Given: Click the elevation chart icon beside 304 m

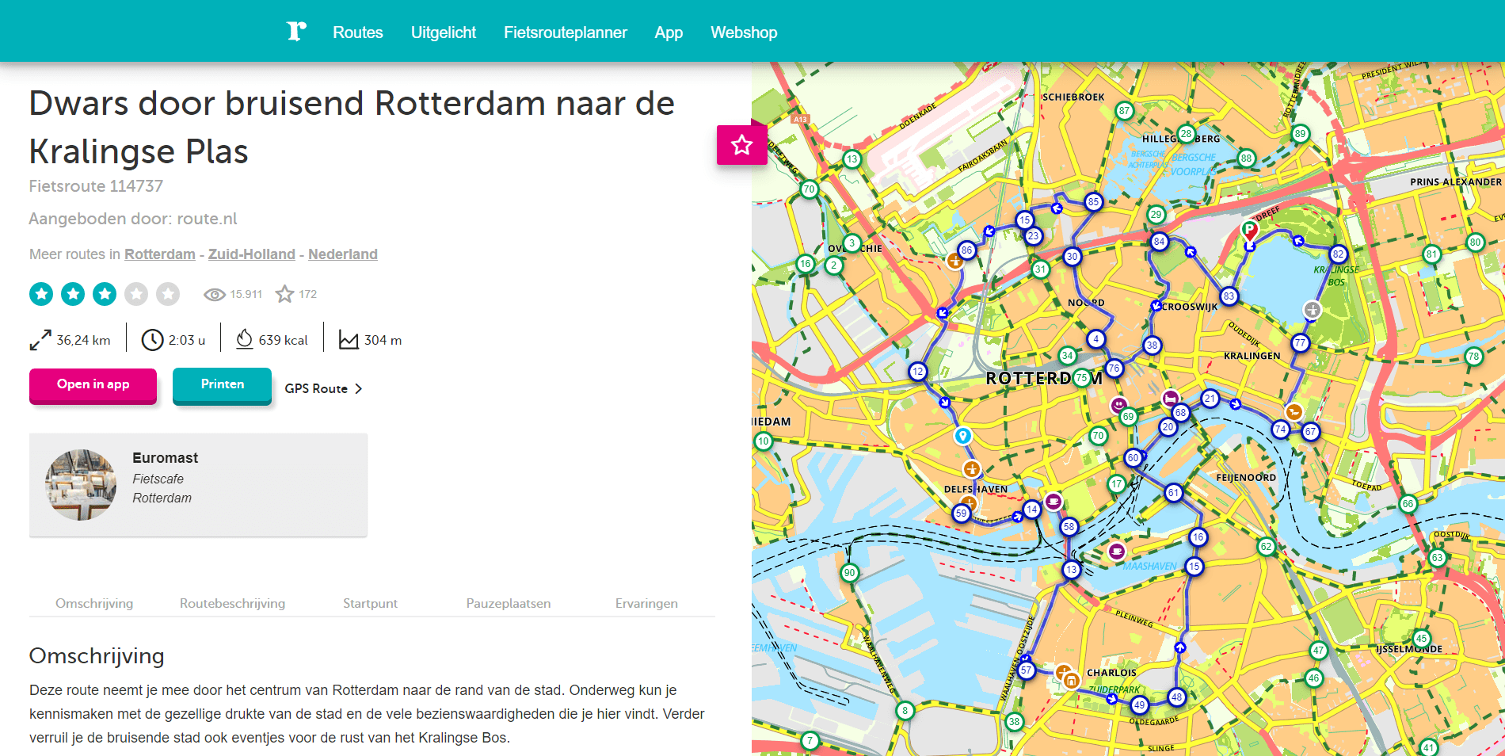Looking at the screenshot, I should [x=349, y=338].
